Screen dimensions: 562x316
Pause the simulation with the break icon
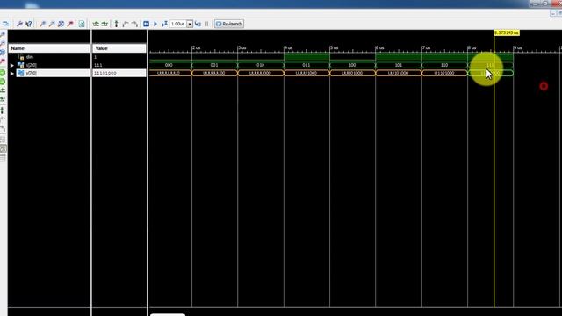207,24
